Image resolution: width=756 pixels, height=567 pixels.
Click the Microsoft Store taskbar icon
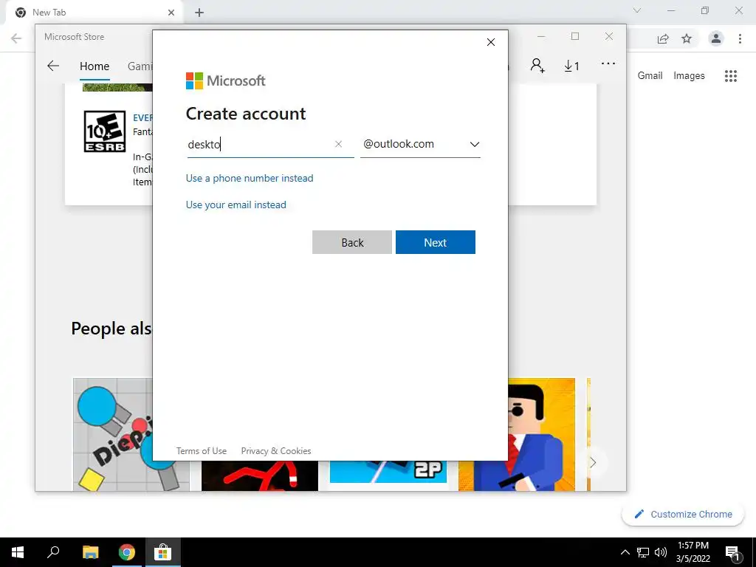click(x=163, y=552)
